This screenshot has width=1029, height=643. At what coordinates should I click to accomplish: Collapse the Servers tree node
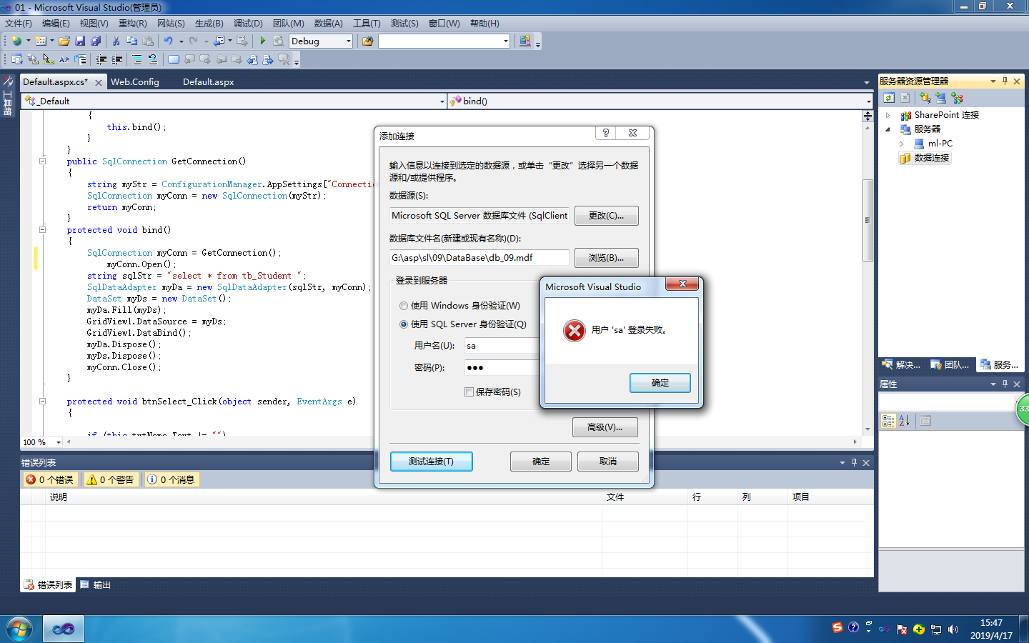click(x=888, y=129)
